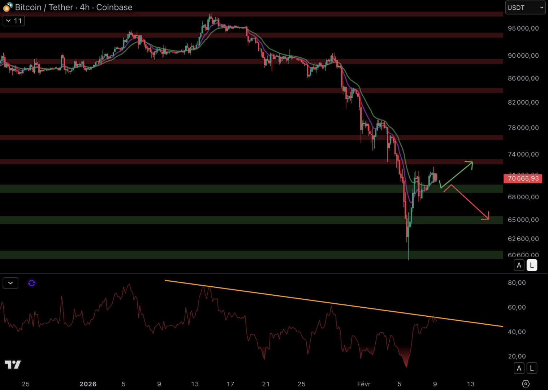Click the current price label 70 565,93
Screen dimensions: 548x390
pyautogui.click(x=523, y=178)
